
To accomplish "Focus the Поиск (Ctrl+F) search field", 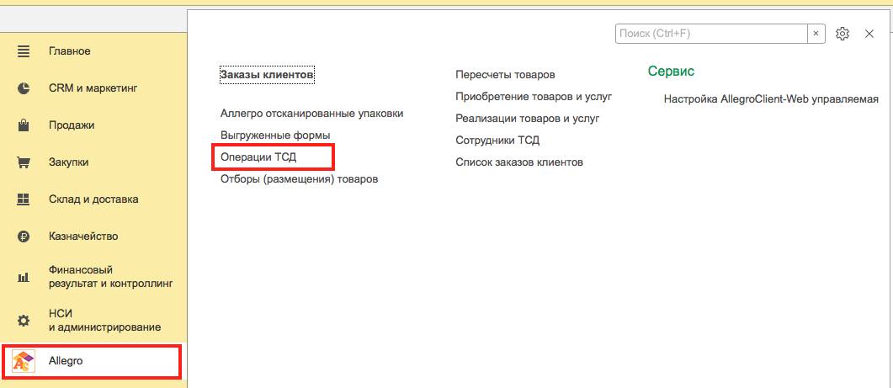I will [x=711, y=34].
